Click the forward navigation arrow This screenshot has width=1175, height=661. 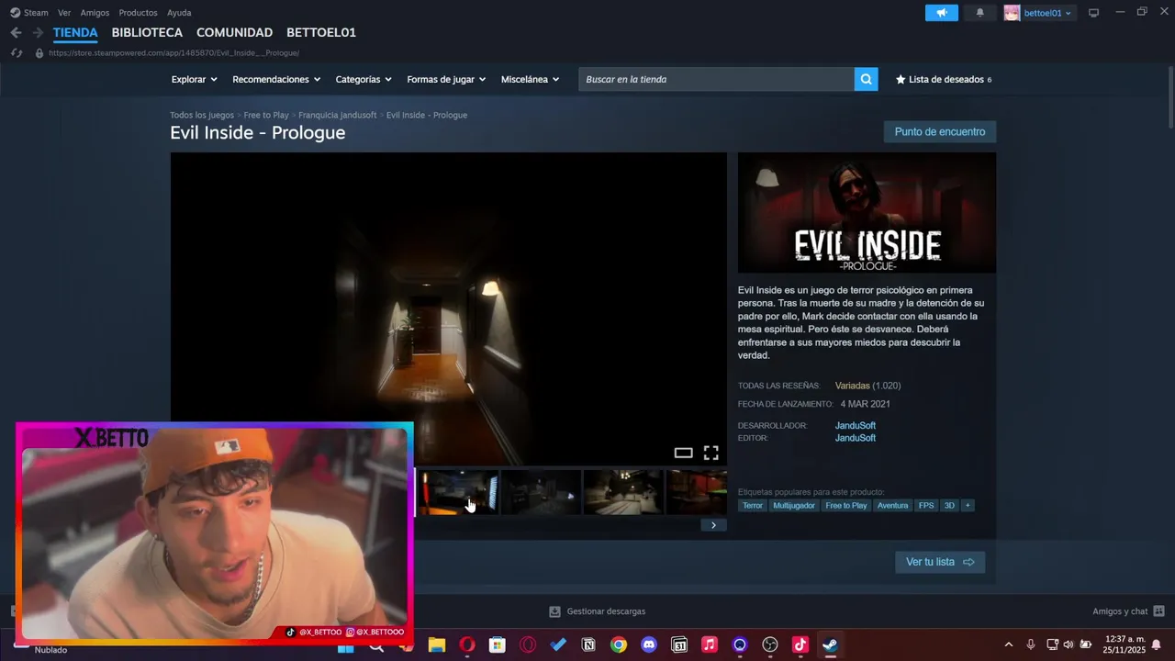point(38,32)
